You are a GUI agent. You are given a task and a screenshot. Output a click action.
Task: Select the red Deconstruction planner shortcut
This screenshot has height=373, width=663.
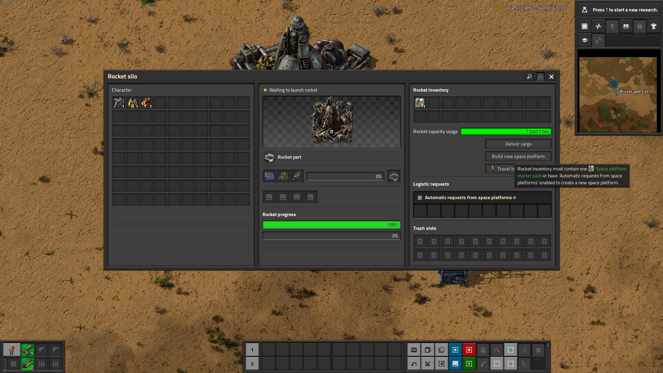tap(469, 350)
